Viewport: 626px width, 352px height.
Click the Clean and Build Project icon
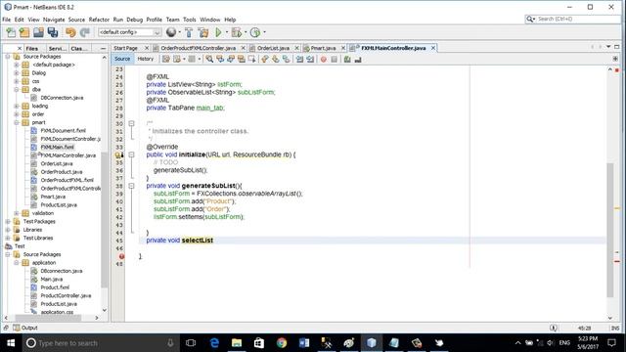(203, 32)
